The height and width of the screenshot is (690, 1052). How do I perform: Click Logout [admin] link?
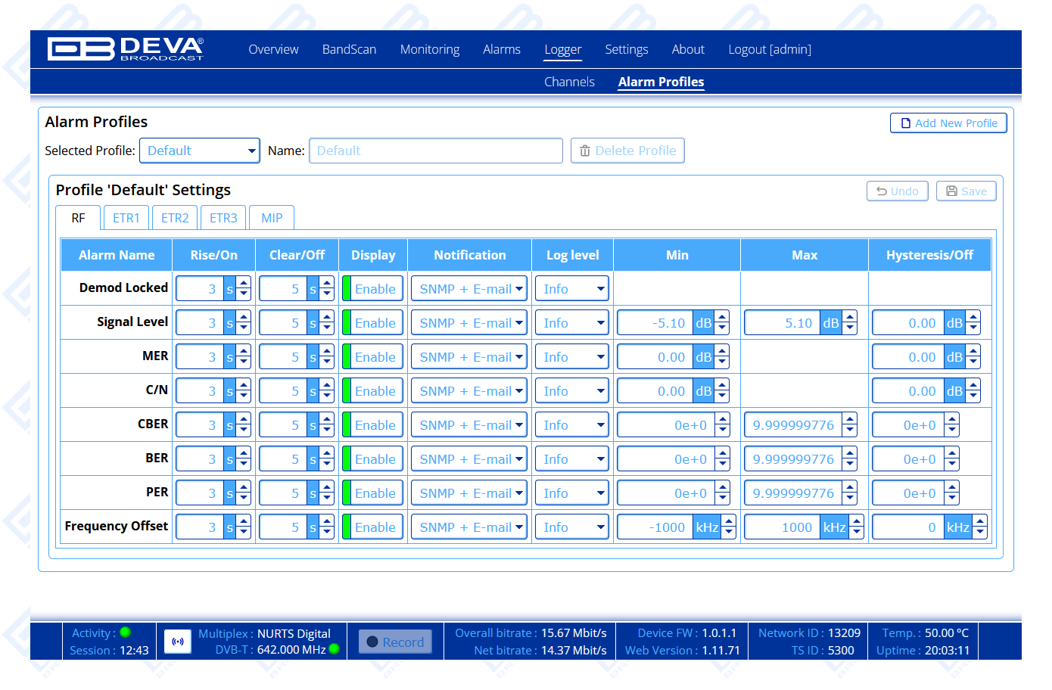click(x=769, y=49)
